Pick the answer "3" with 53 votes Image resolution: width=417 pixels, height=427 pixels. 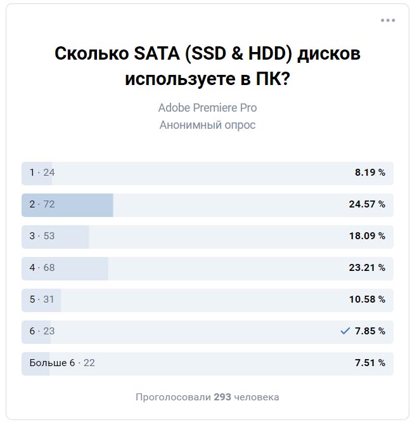click(x=207, y=237)
